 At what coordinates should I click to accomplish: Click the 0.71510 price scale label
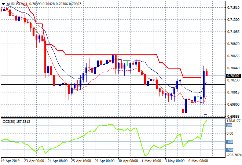point(233,8)
